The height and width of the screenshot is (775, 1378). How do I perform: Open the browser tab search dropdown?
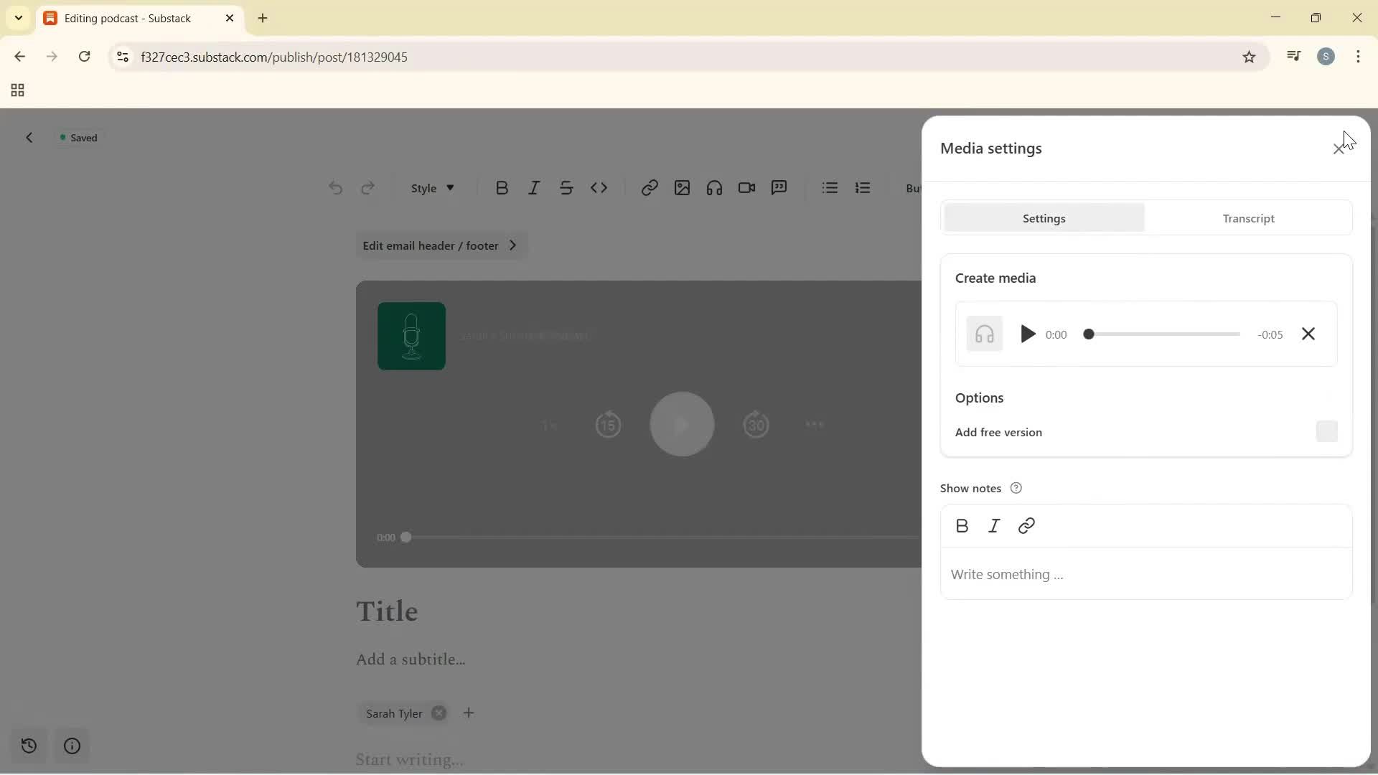pos(18,18)
